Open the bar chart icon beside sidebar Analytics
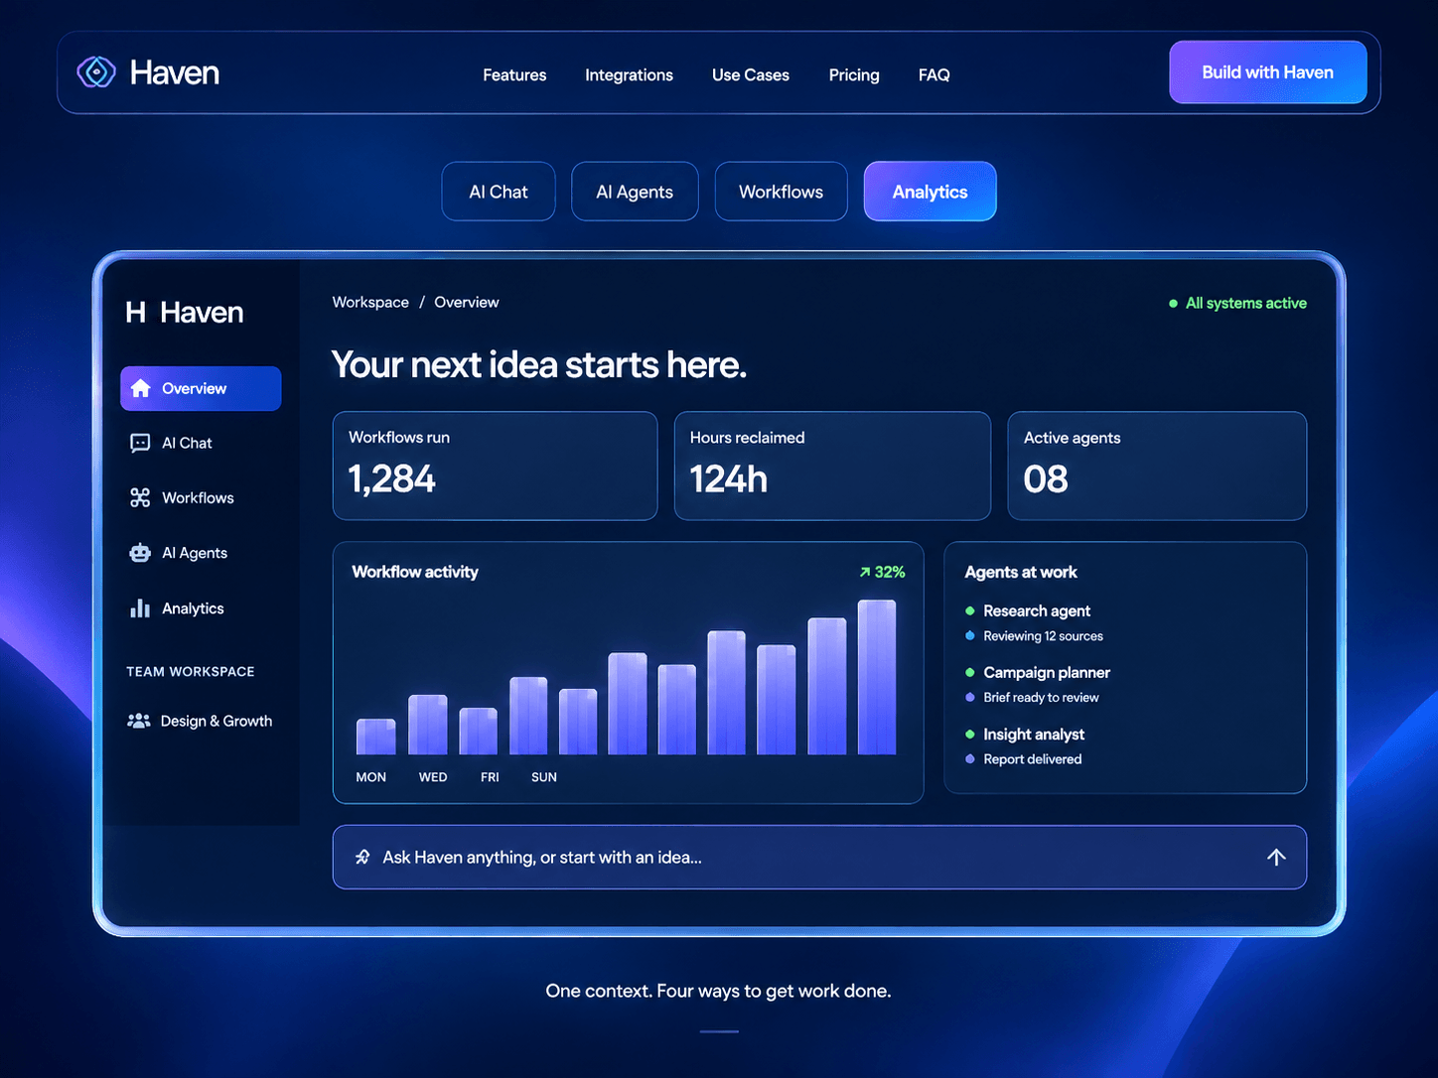Viewport: 1438px width, 1078px height. tap(140, 608)
